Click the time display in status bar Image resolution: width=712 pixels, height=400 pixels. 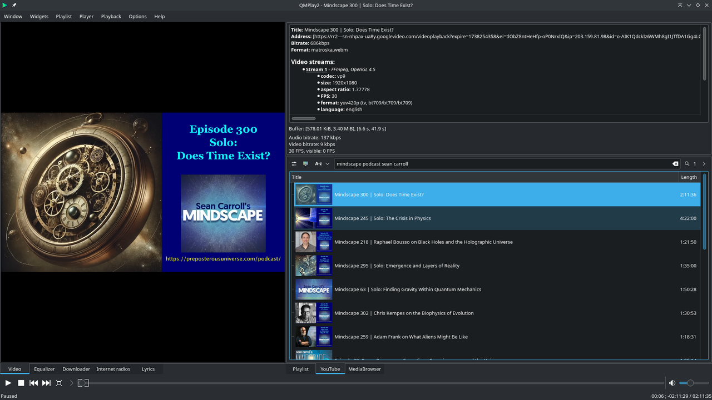tap(681, 396)
